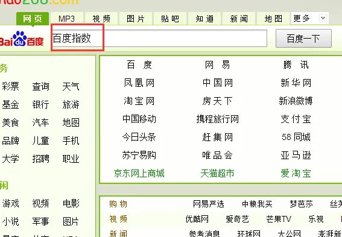Click the green 京东网上商城 link

click(139, 173)
